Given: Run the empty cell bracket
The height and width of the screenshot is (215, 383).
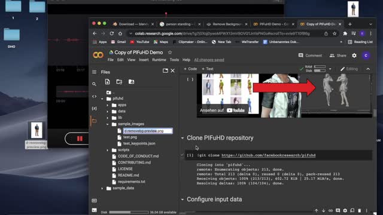Looking at the screenshot, I should 190,79.
